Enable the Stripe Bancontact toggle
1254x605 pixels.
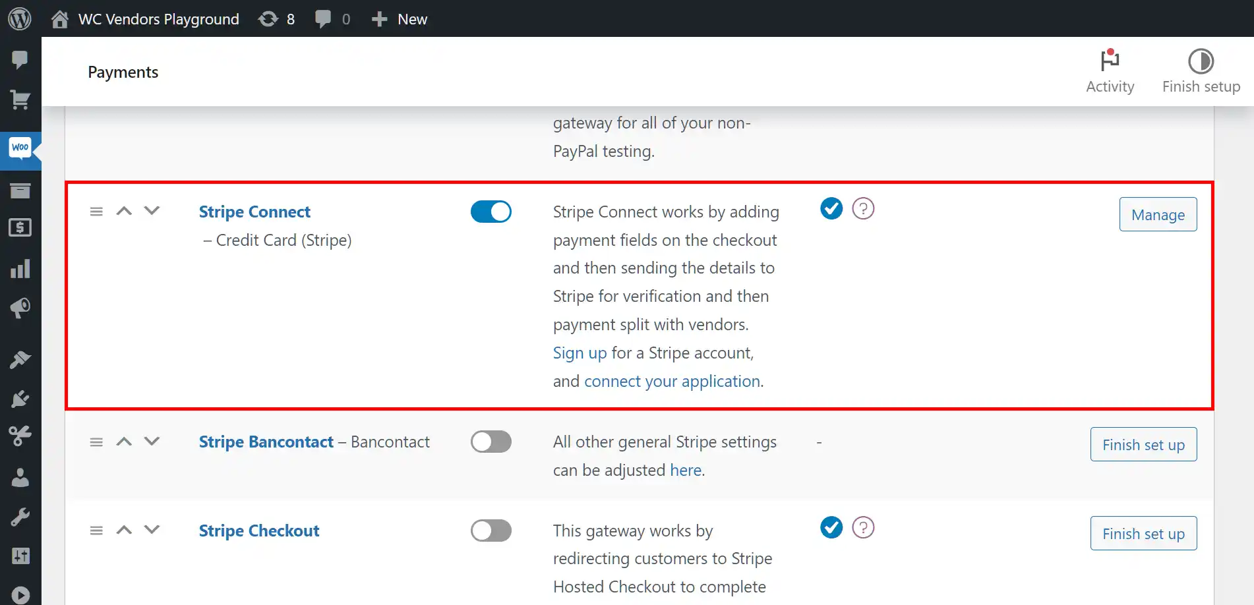pos(491,442)
